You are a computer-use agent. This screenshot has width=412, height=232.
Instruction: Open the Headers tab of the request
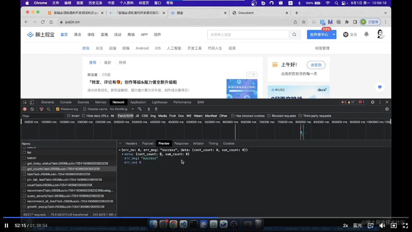(x=131, y=143)
